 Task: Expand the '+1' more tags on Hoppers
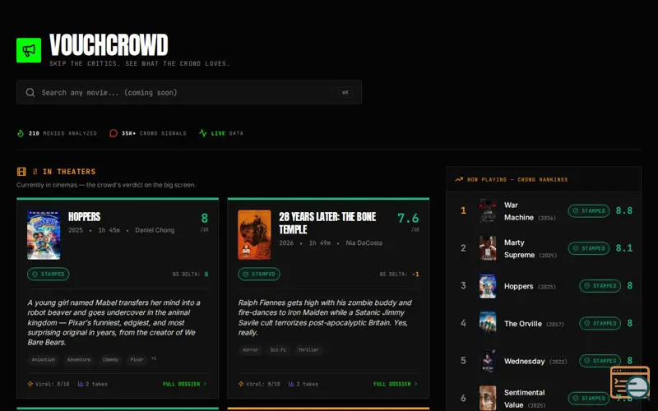154,358
